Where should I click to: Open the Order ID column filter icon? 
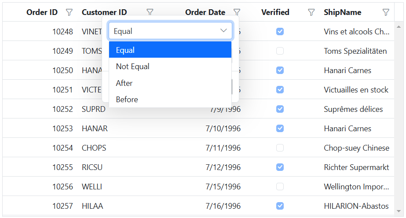[69, 12]
